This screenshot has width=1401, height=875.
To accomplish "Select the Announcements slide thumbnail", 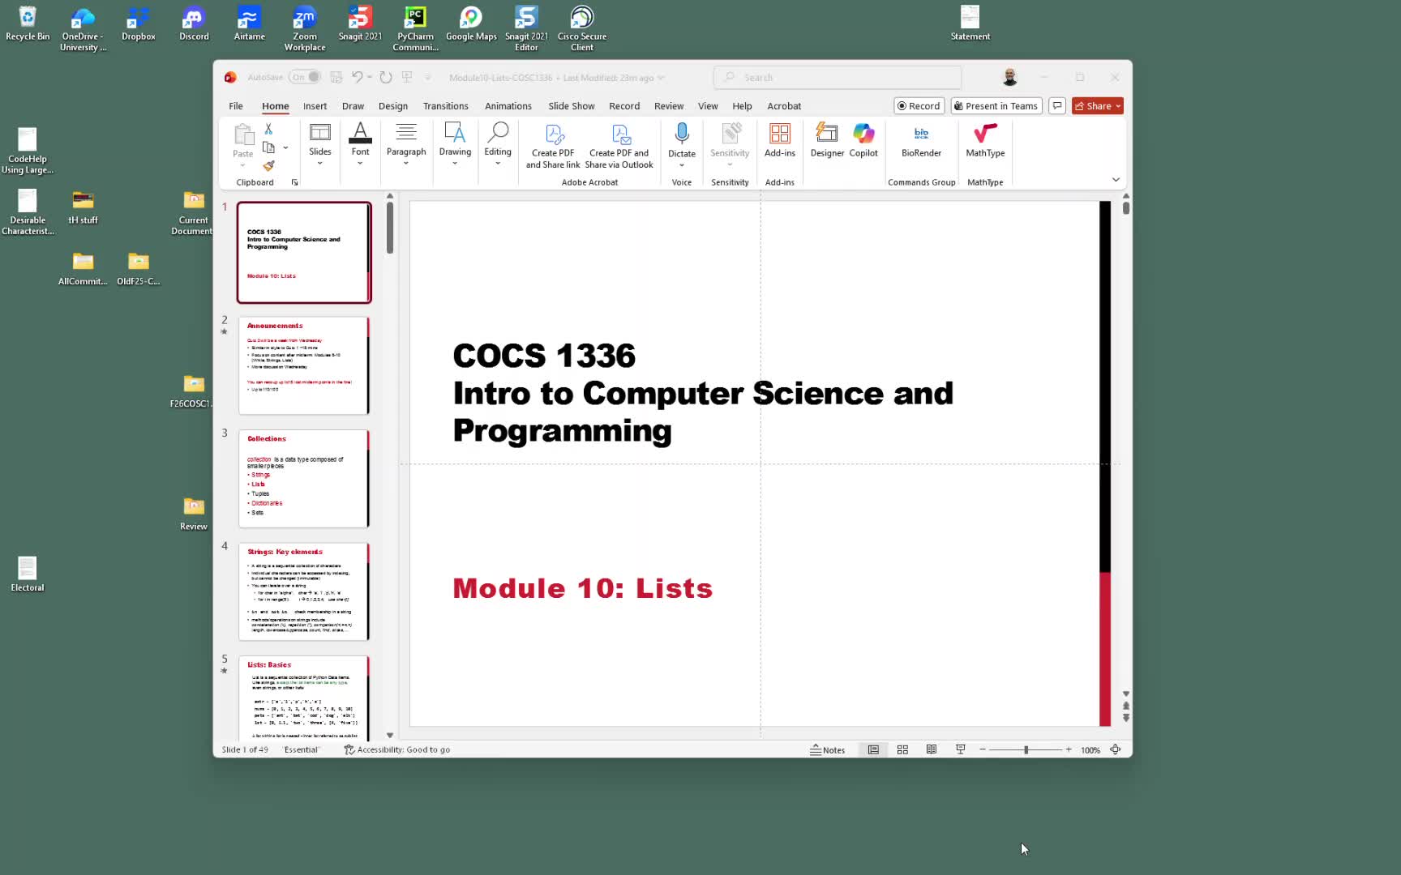I will click(x=303, y=365).
